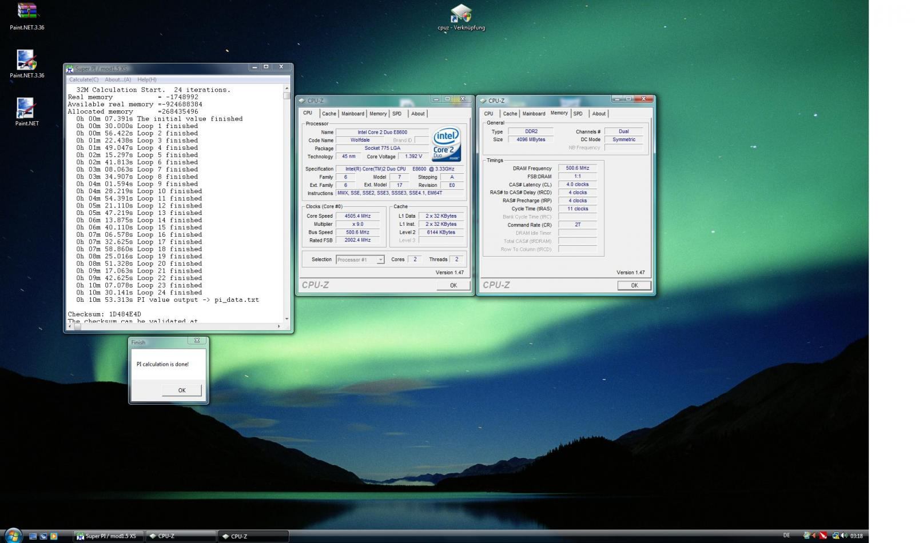Expand the Processor #1 selection dropdown
This screenshot has width=915, height=543.
pyautogui.click(x=380, y=259)
